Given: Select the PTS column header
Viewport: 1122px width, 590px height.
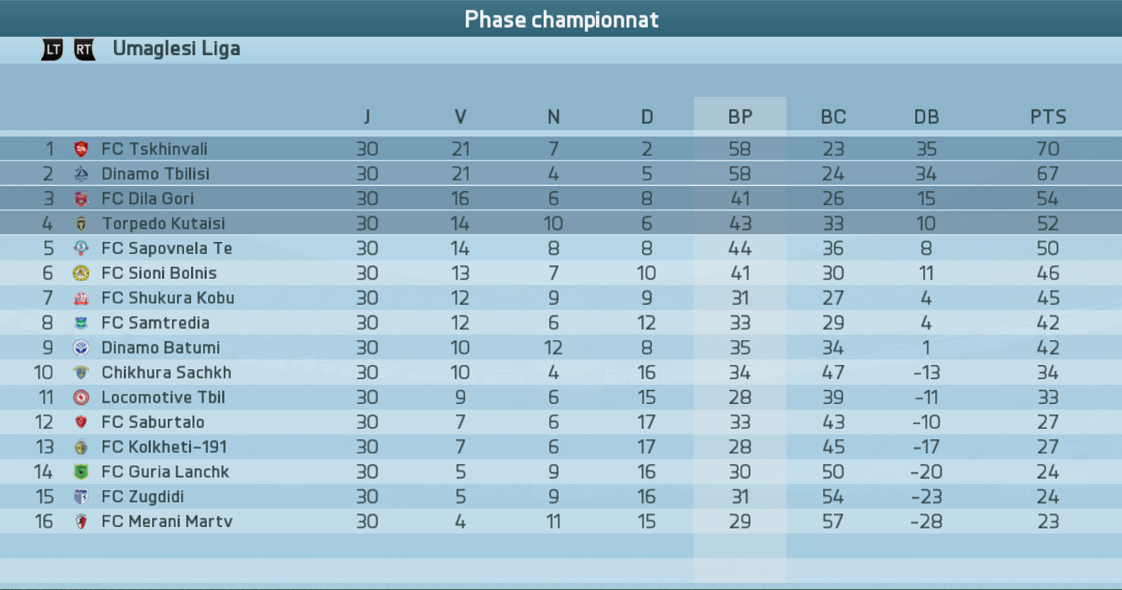Looking at the screenshot, I should (x=1048, y=117).
